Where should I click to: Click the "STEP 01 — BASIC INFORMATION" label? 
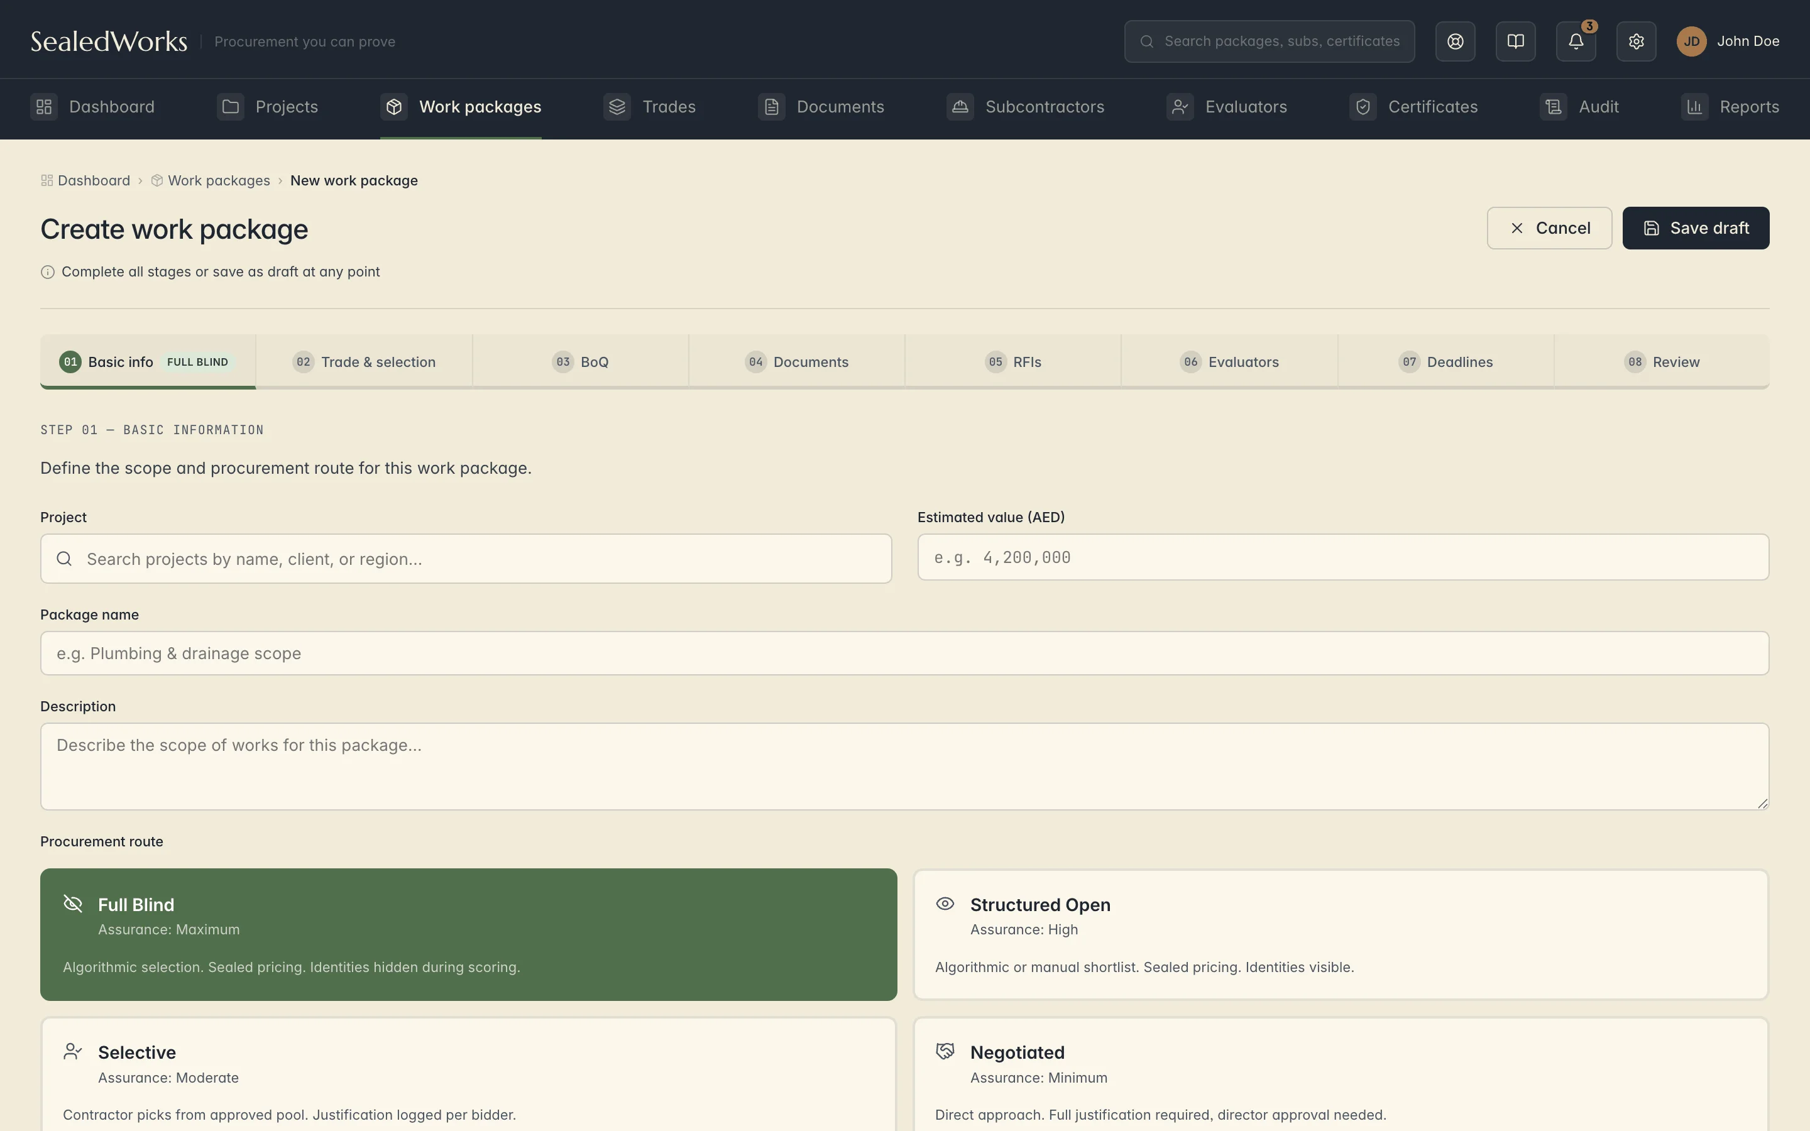point(152,430)
